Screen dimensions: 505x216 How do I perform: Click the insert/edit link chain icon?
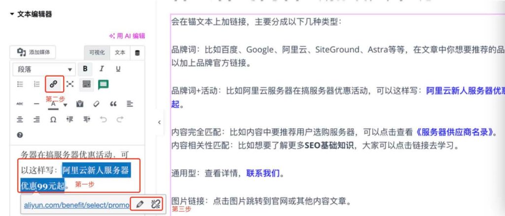(x=53, y=84)
